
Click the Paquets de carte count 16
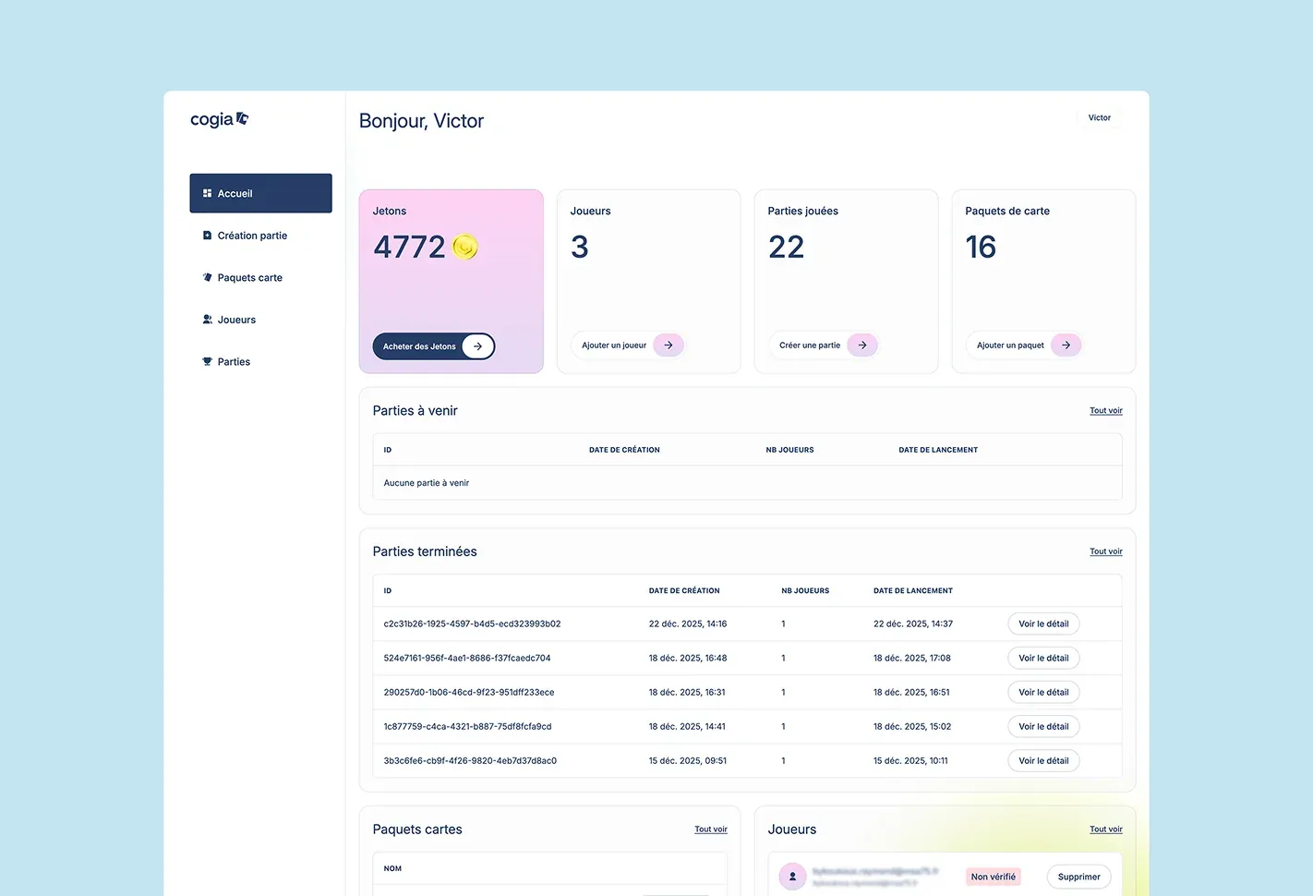(981, 247)
